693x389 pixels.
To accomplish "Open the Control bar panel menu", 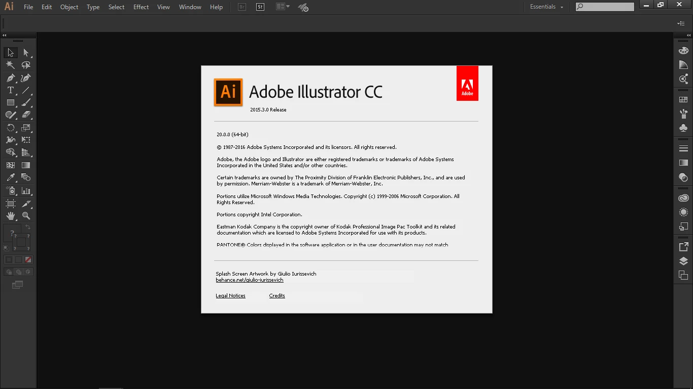I will point(681,23).
